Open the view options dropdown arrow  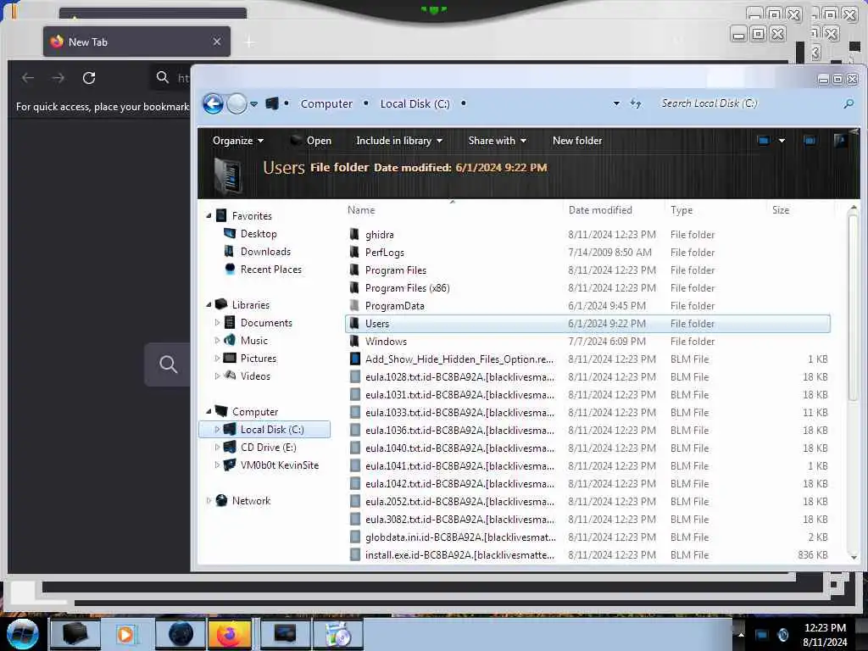click(782, 141)
